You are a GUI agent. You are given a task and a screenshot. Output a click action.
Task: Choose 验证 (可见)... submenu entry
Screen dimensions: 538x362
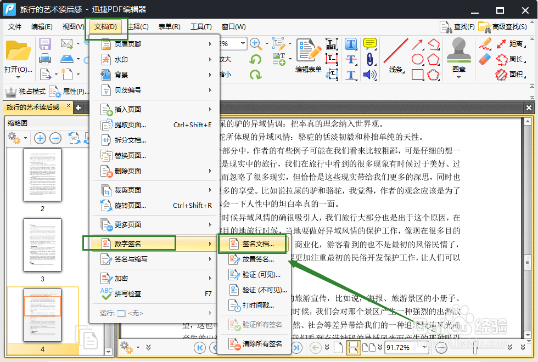click(254, 275)
